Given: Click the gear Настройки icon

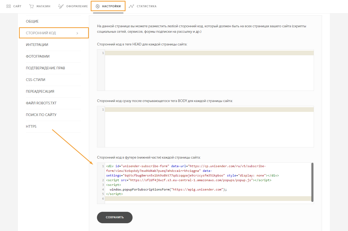Looking at the screenshot, I should (x=98, y=6).
